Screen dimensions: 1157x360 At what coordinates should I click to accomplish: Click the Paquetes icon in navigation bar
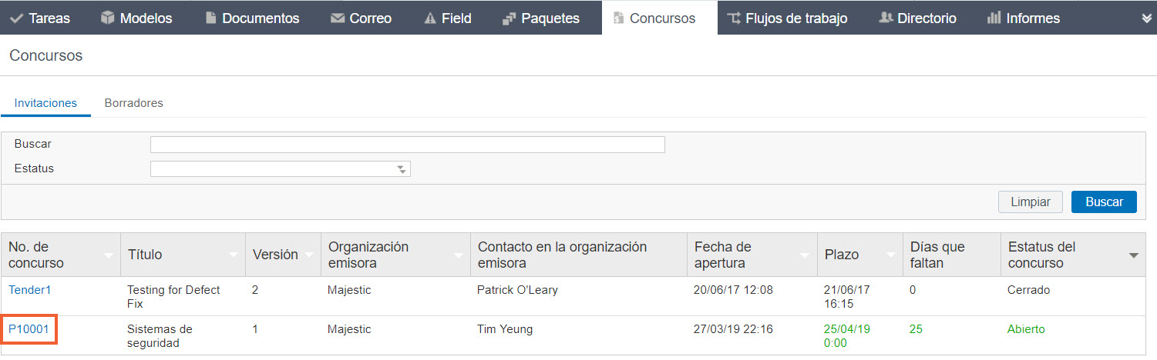(509, 18)
